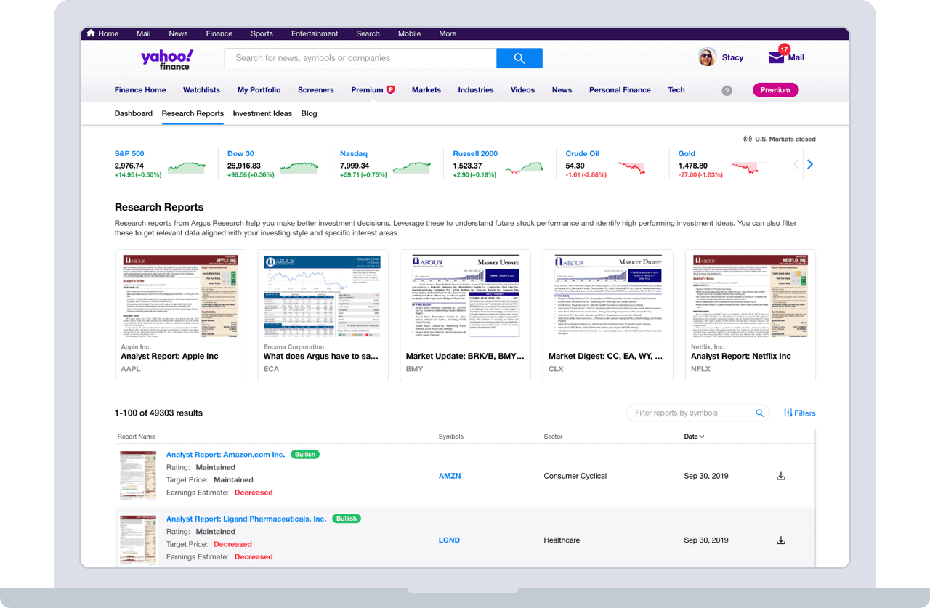Screen dimensions: 930x608
Task: Open the Nasdaq index link
Action: point(354,154)
